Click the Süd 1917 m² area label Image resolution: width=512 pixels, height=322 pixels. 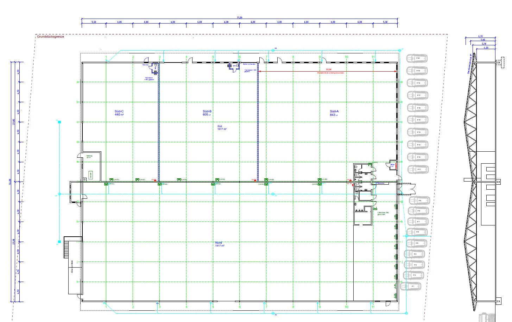(x=221, y=127)
